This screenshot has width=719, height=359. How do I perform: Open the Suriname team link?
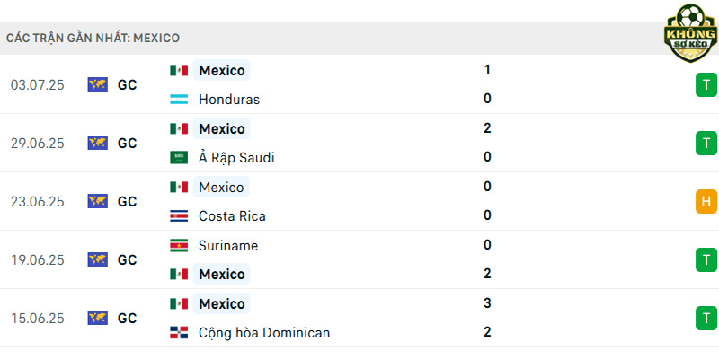(228, 245)
